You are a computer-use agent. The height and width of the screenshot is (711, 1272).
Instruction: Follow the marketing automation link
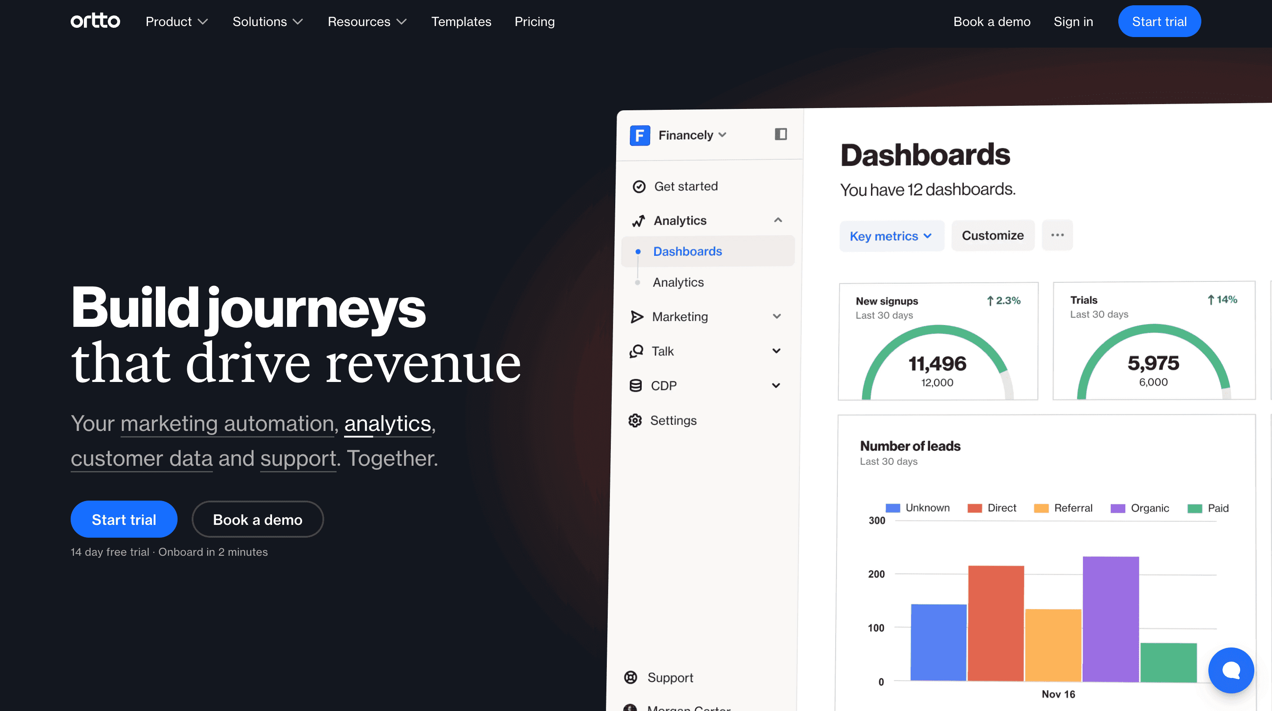pyautogui.click(x=227, y=423)
